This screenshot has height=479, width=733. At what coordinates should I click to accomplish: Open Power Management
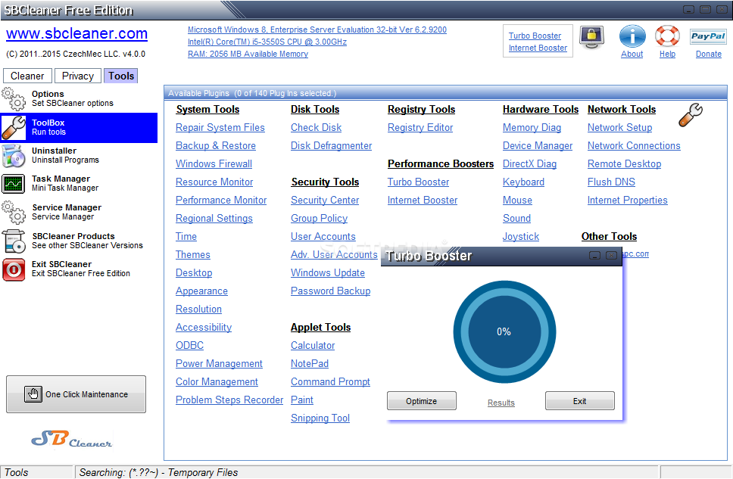coord(220,364)
